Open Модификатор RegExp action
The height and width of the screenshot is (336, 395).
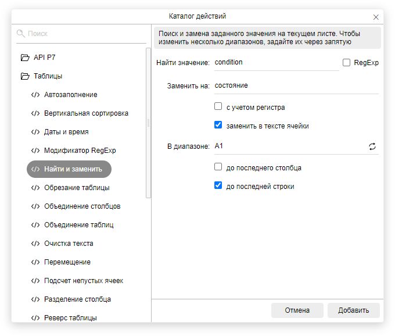tap(80, 151)
